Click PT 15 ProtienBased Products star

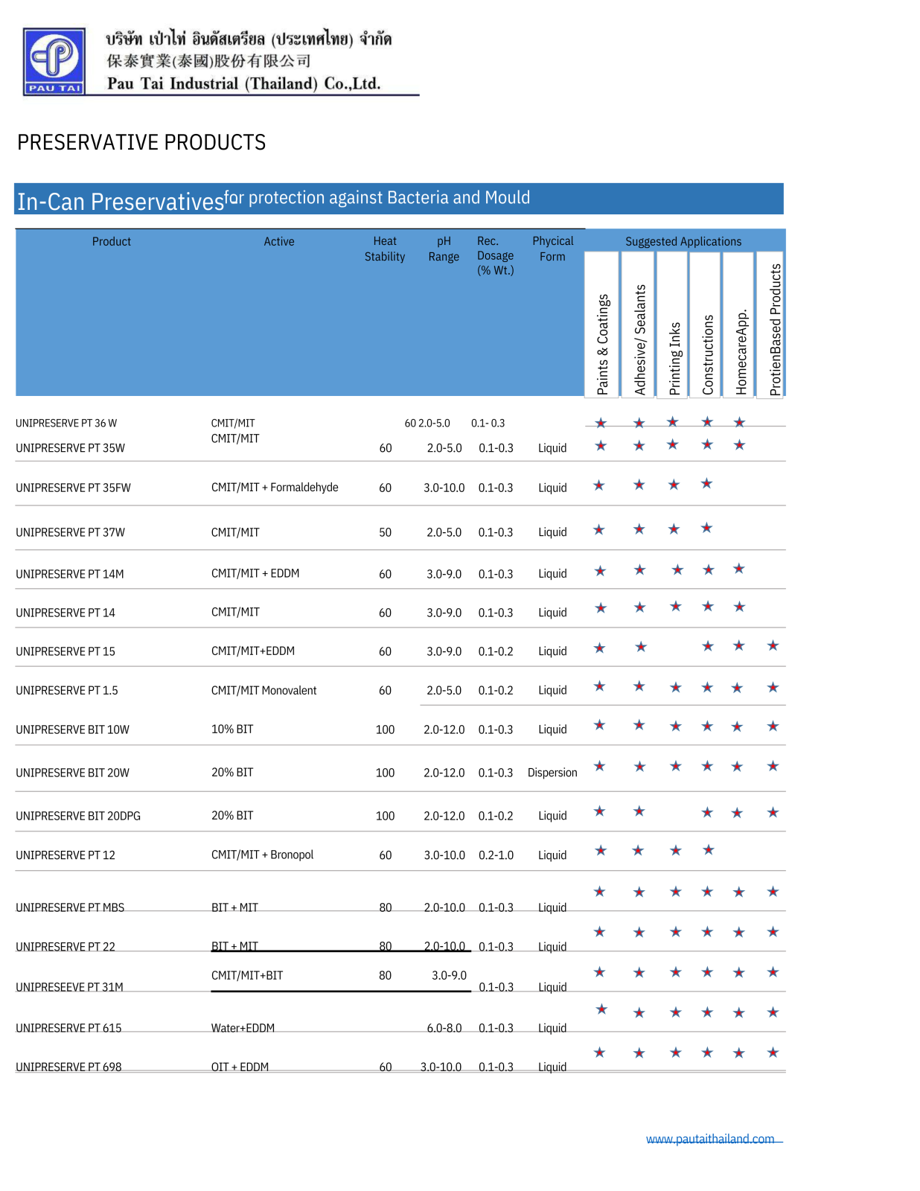point(773,645)
